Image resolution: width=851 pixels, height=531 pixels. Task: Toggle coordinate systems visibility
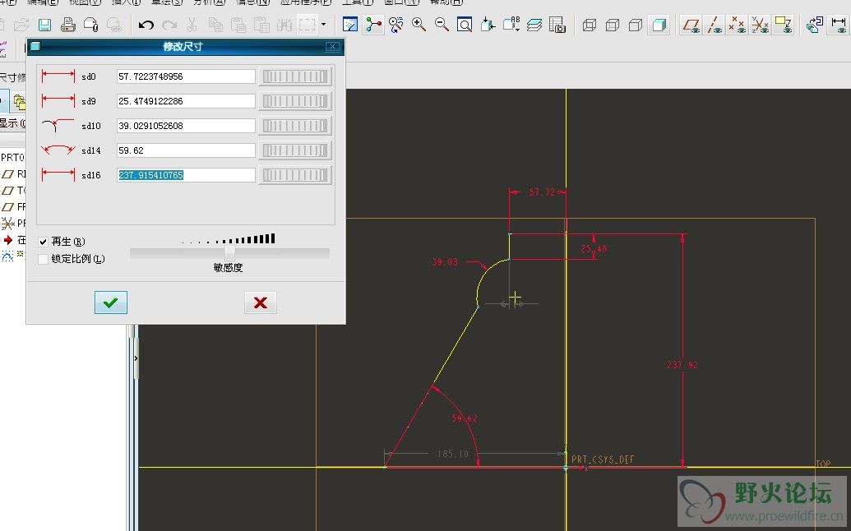[760, 25]
